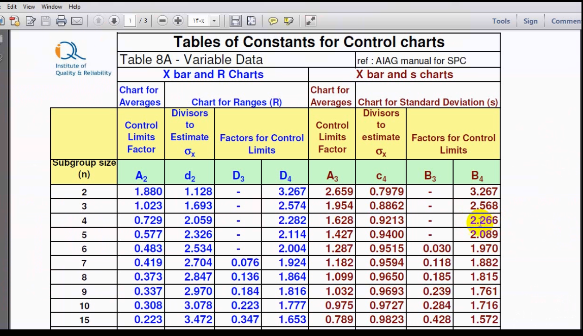Zoom out with the minus button
The image size is (583, 336).
click(163, 21)
